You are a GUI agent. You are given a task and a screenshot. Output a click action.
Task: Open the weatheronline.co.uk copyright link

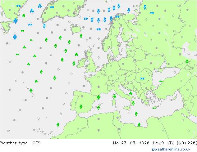[x=171, y=149]
